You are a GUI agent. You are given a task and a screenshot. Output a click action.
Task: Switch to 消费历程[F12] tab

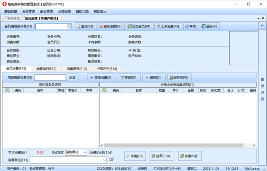tap(77, 69)
